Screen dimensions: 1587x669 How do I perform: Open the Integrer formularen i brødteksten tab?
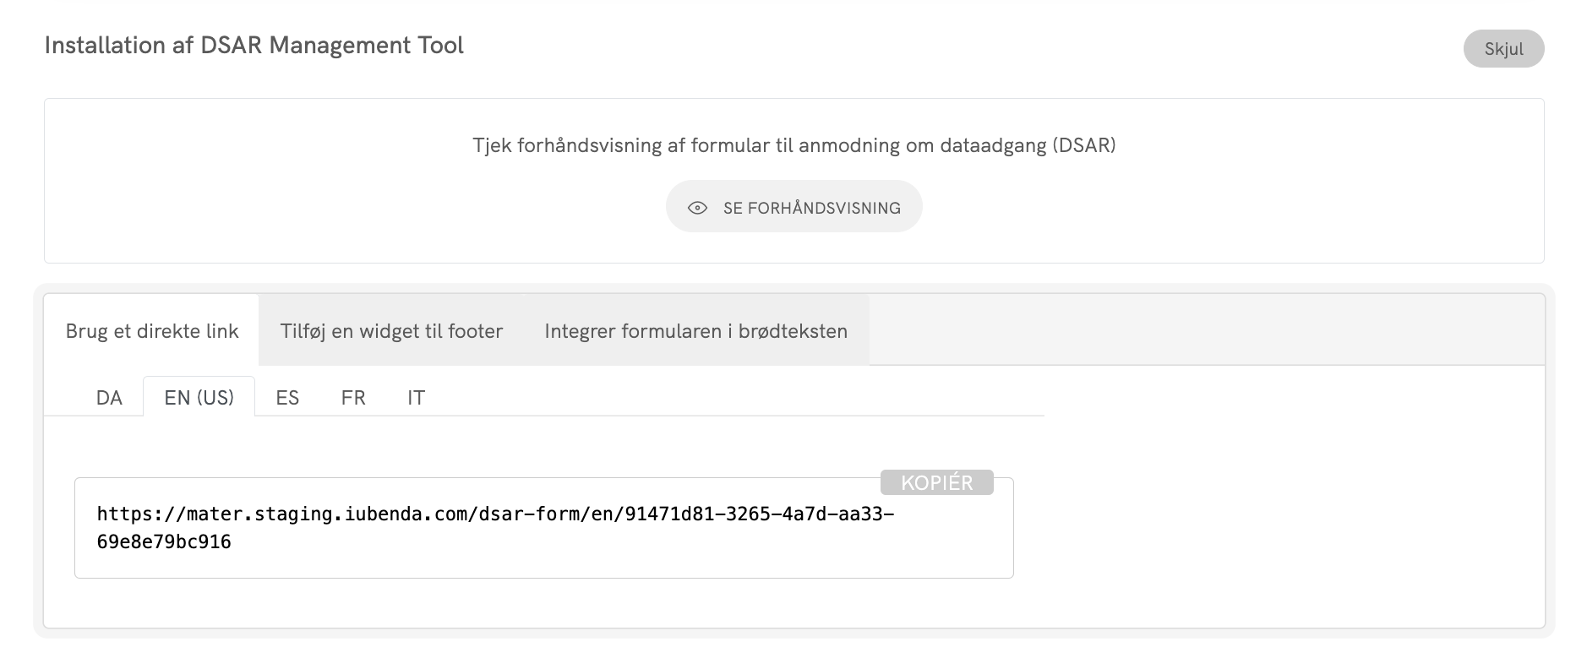[695, 331]
